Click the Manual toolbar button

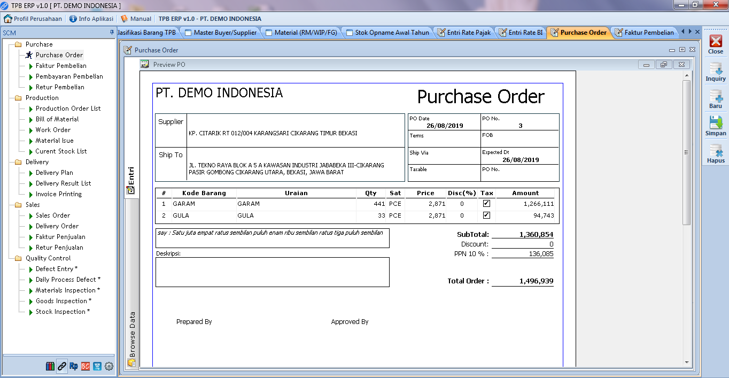(136, 19)
